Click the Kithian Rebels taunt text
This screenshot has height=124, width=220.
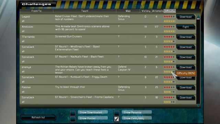(83, 70)
